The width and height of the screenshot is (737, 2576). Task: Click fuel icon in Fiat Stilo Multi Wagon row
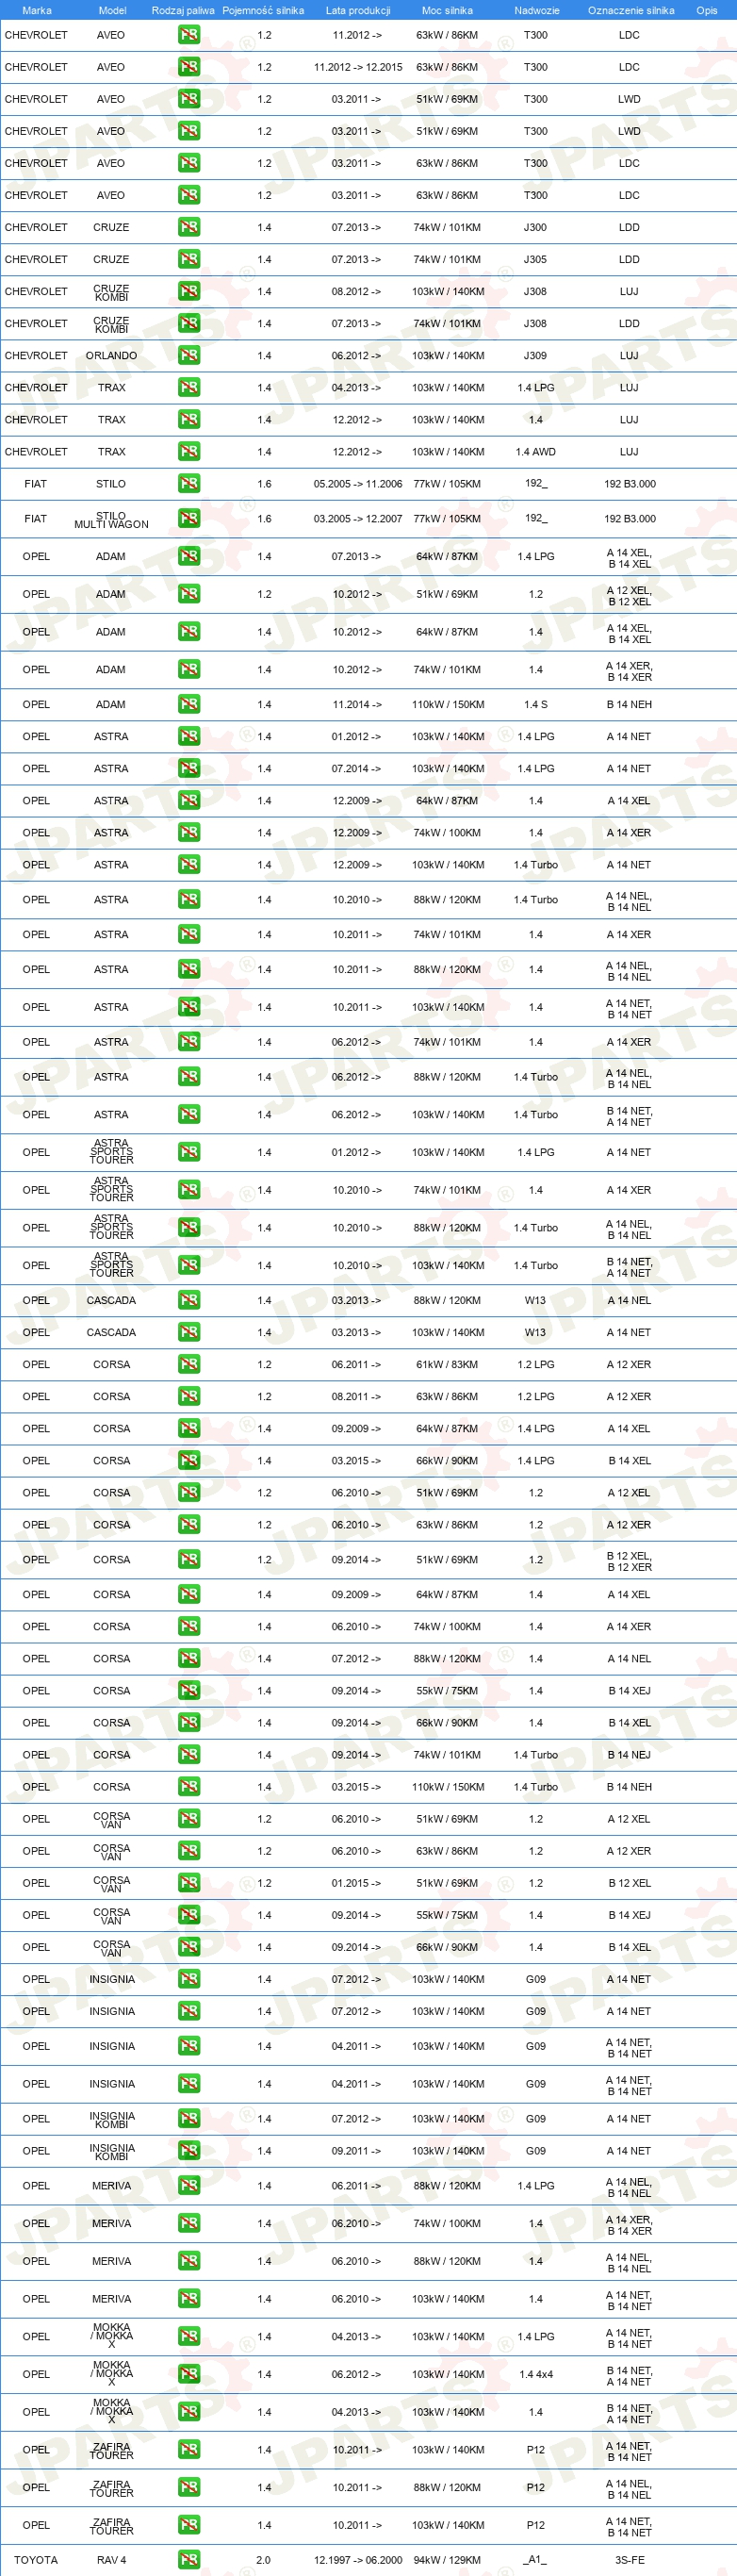[x=189, y=518]
